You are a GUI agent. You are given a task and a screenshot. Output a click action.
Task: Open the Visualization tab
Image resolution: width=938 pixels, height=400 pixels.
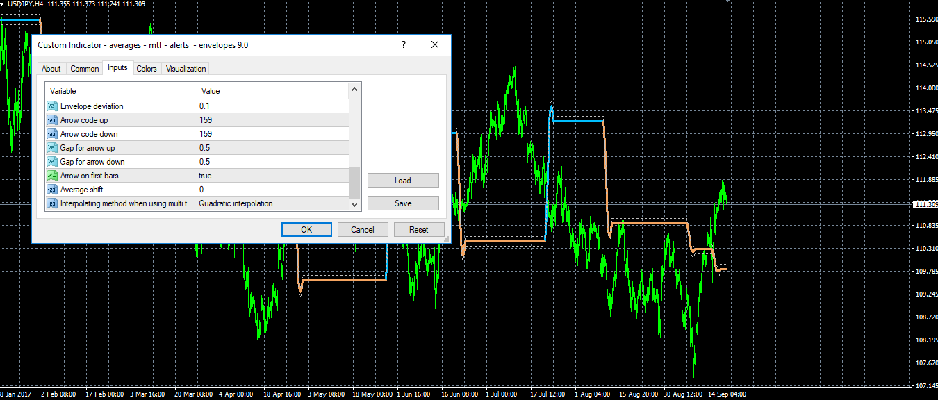(x=186, y=69)
